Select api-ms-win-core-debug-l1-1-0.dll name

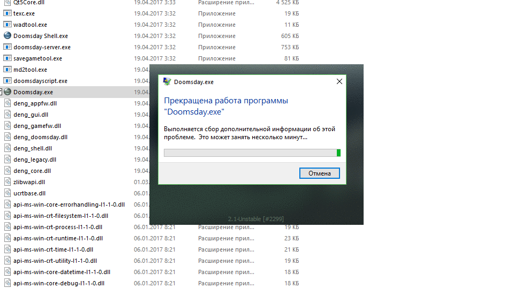pyautogui.click(x=59, y=283)
